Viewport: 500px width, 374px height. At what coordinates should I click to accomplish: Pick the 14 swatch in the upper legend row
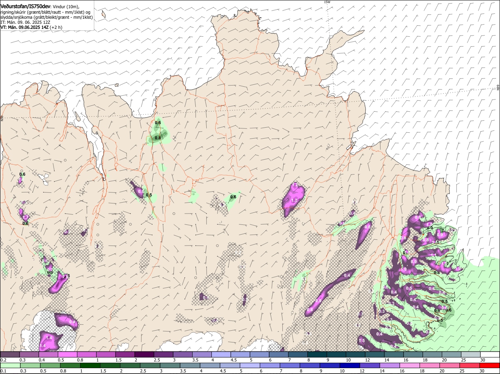point(394,354)
